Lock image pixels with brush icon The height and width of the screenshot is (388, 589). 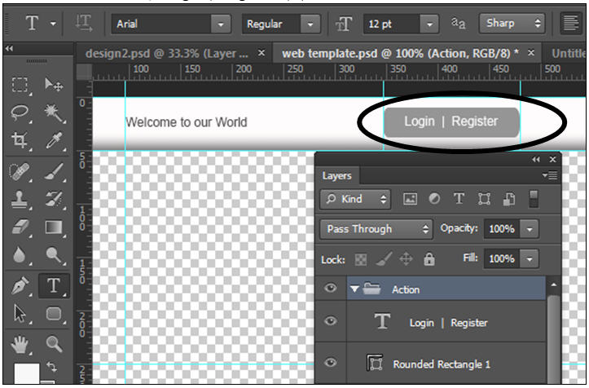click(384, 259)
